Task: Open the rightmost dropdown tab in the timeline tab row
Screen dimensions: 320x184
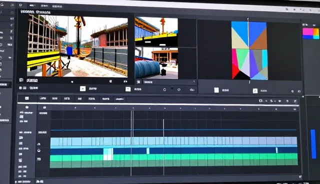Action: pos(119,99)
